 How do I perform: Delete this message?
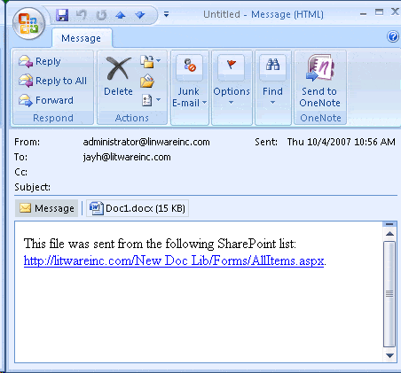(x=118, y=76)
